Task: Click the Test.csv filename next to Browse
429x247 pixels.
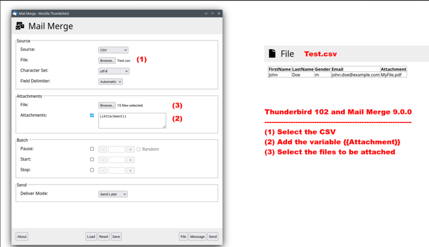Action: coord(124,61)
